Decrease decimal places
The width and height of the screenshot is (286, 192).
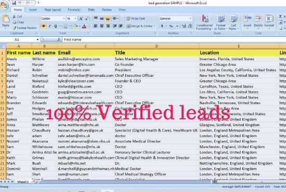click(x=190, y=26)
